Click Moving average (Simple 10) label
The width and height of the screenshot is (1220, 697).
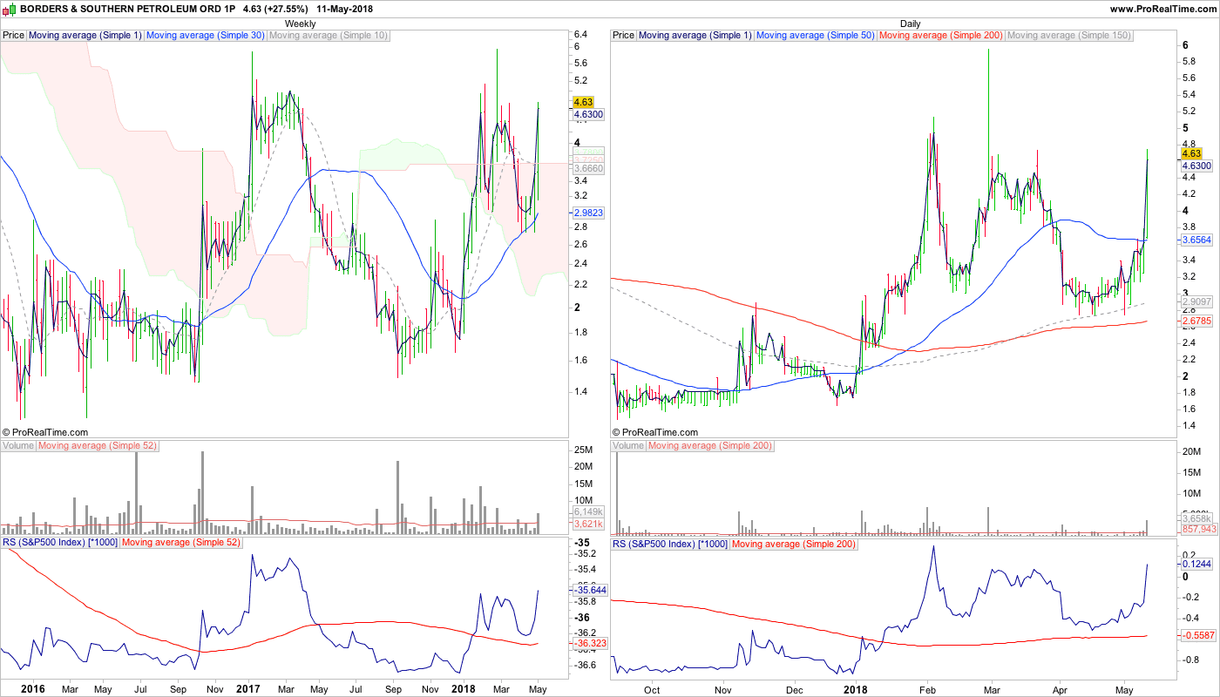point(329,36)
